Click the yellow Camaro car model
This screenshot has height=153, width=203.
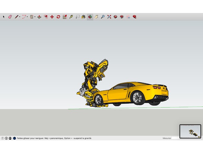(x=131, y=93)
